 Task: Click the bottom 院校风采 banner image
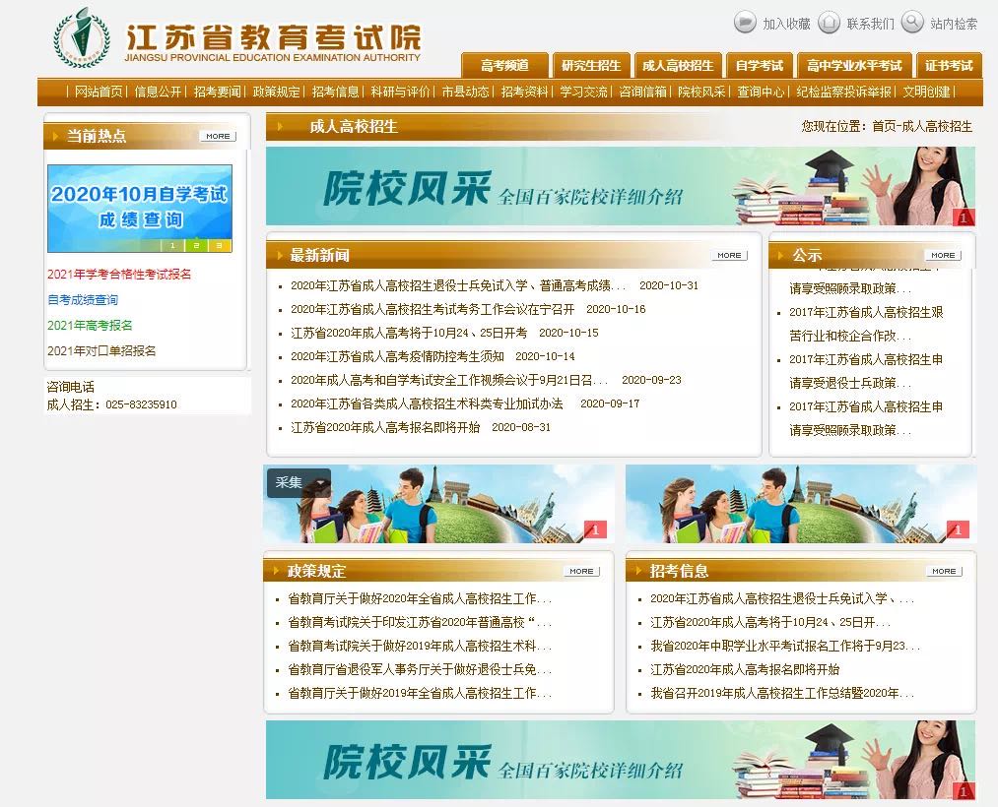(621, 760)
